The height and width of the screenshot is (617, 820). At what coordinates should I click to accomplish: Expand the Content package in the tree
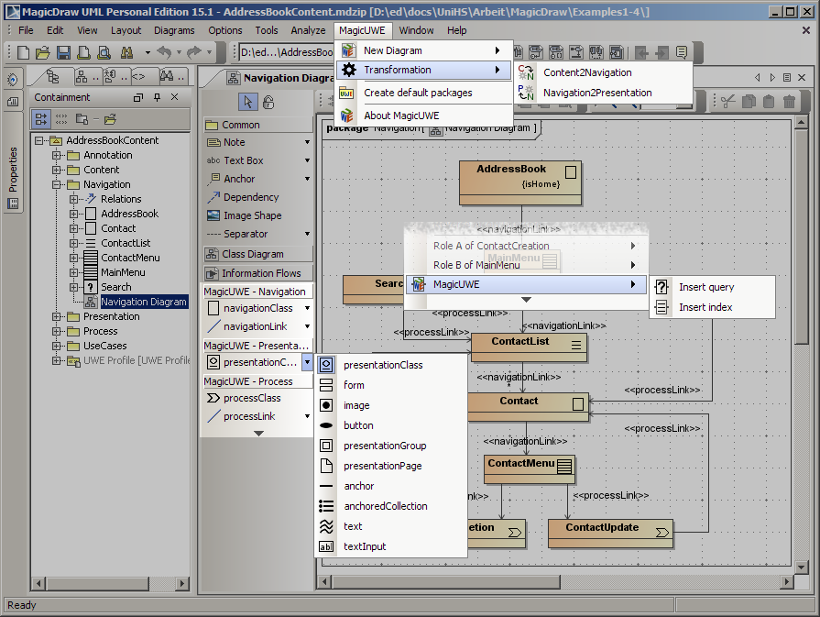coord(57,170)
